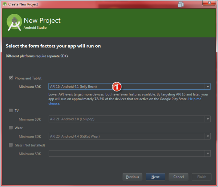Screen dimensions: 218x187
Task: Click the Android icon in title bar
Action: click(5, 4)
